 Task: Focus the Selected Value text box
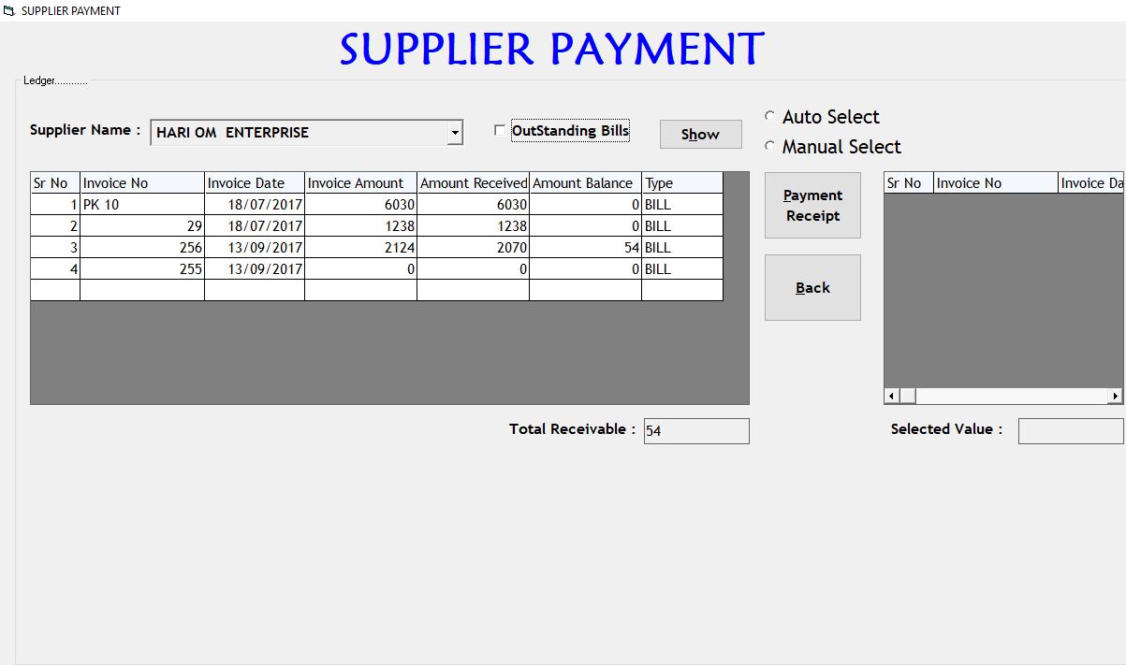1070,431
